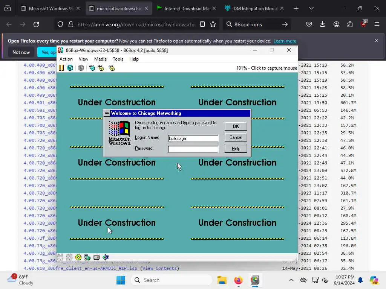Screen dimensions: 386x289
Task: Open the 86Box Media menu
Action: click(100, 59)
